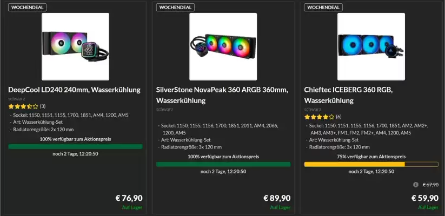Open the SilverStone NovaPeak 360 product image
This screenshot has height=216, width=445.
click(223, 46)
